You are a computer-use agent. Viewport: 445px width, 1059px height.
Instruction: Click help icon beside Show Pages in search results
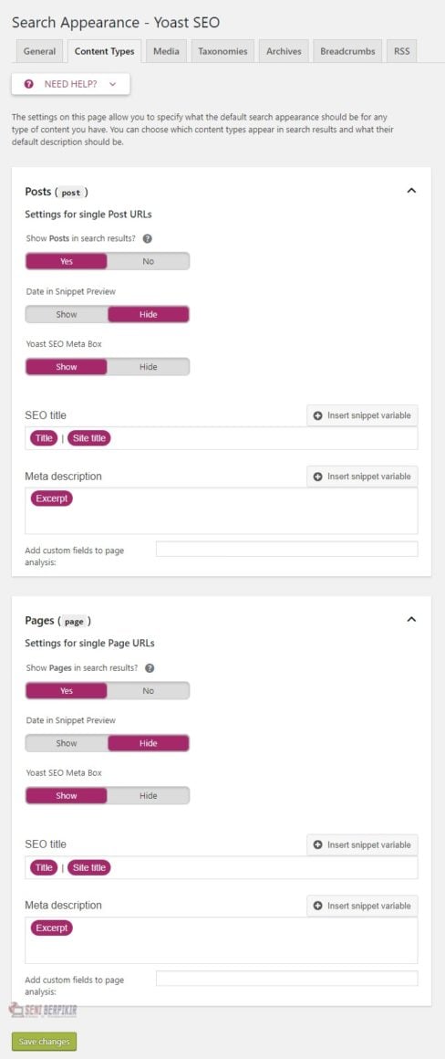pyautogui.click(x=150, y=668)
